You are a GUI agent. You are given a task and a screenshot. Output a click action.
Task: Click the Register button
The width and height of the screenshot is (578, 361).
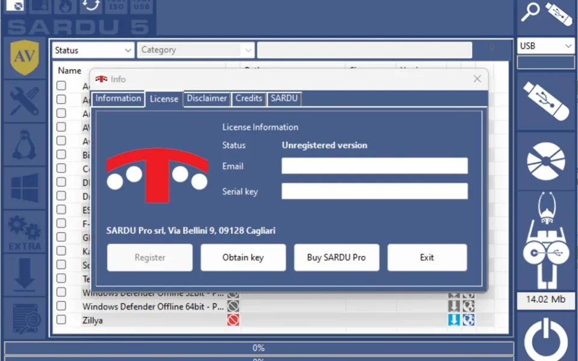(150, 258)
